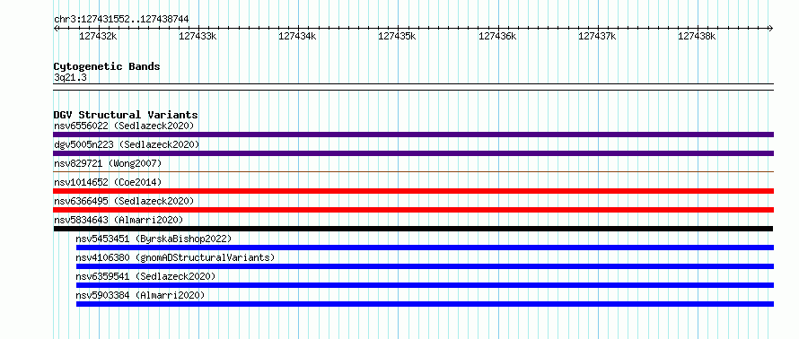Click the 127433k ruler tick label
This screenshot has width=799, height=339.
[198, 37]
